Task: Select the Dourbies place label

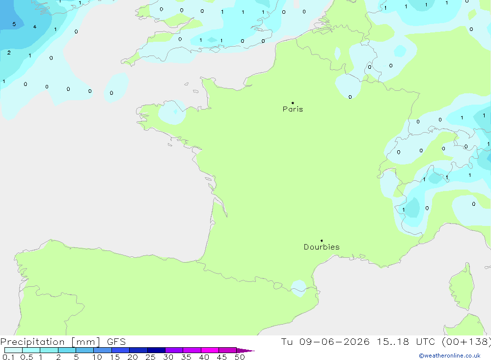Action: 322,247
